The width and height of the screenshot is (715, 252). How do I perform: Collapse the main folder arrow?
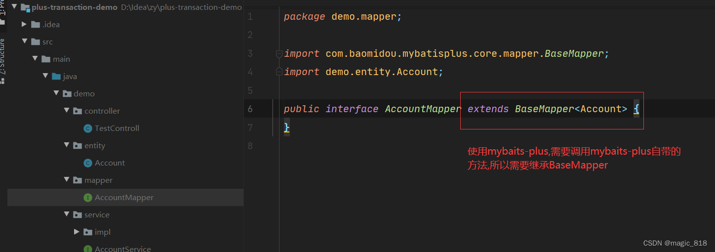[x=35, y=59]
